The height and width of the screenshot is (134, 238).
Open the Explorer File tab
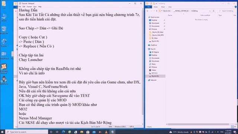(x=149, y=7)
